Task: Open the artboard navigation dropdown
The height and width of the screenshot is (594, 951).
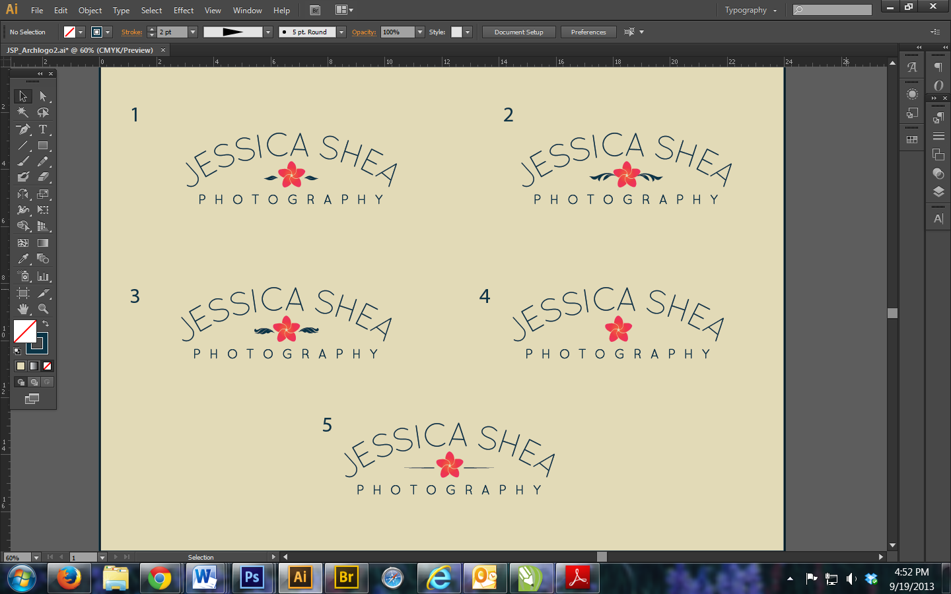Action: tap(102, 558)
